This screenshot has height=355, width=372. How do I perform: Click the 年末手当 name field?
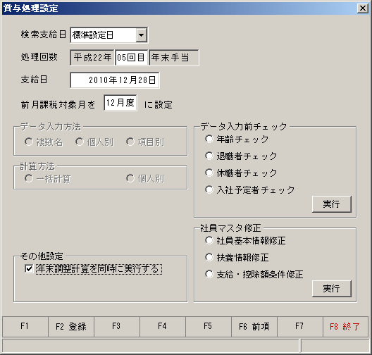click(174, 57)
